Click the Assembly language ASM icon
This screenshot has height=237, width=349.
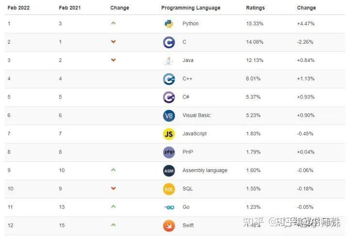pos(169,171)
